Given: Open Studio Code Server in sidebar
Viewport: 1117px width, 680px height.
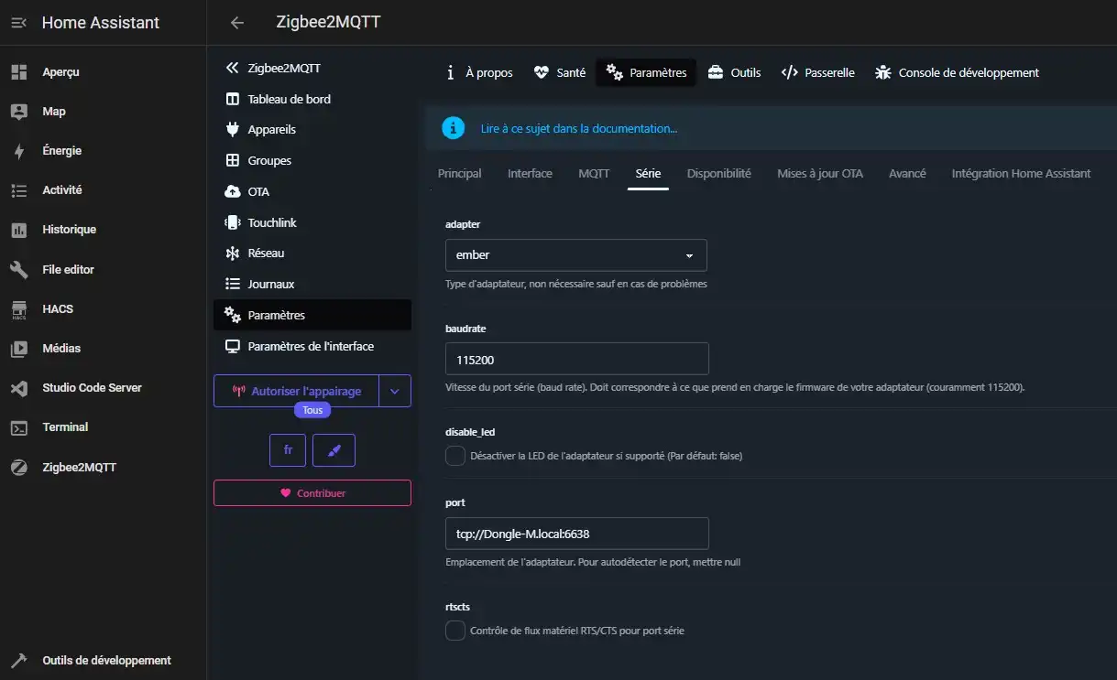Looking at the screenshot, I should click(92, 388).
